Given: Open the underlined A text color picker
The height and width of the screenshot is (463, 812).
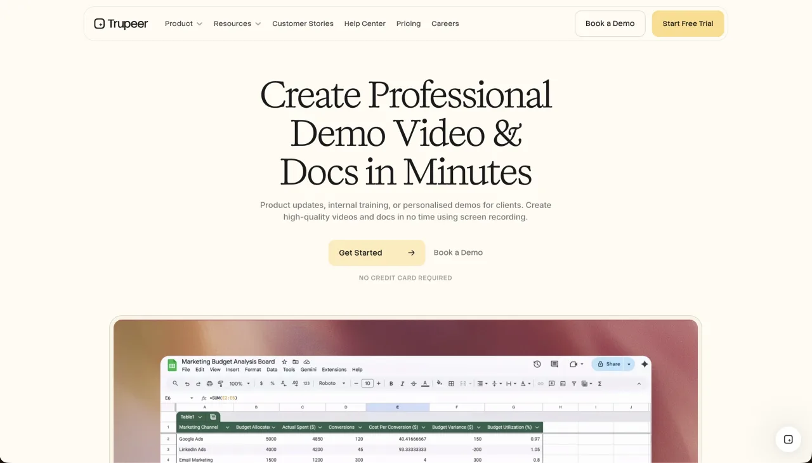Looking at the screenshot, I should [x=424, y=384].
